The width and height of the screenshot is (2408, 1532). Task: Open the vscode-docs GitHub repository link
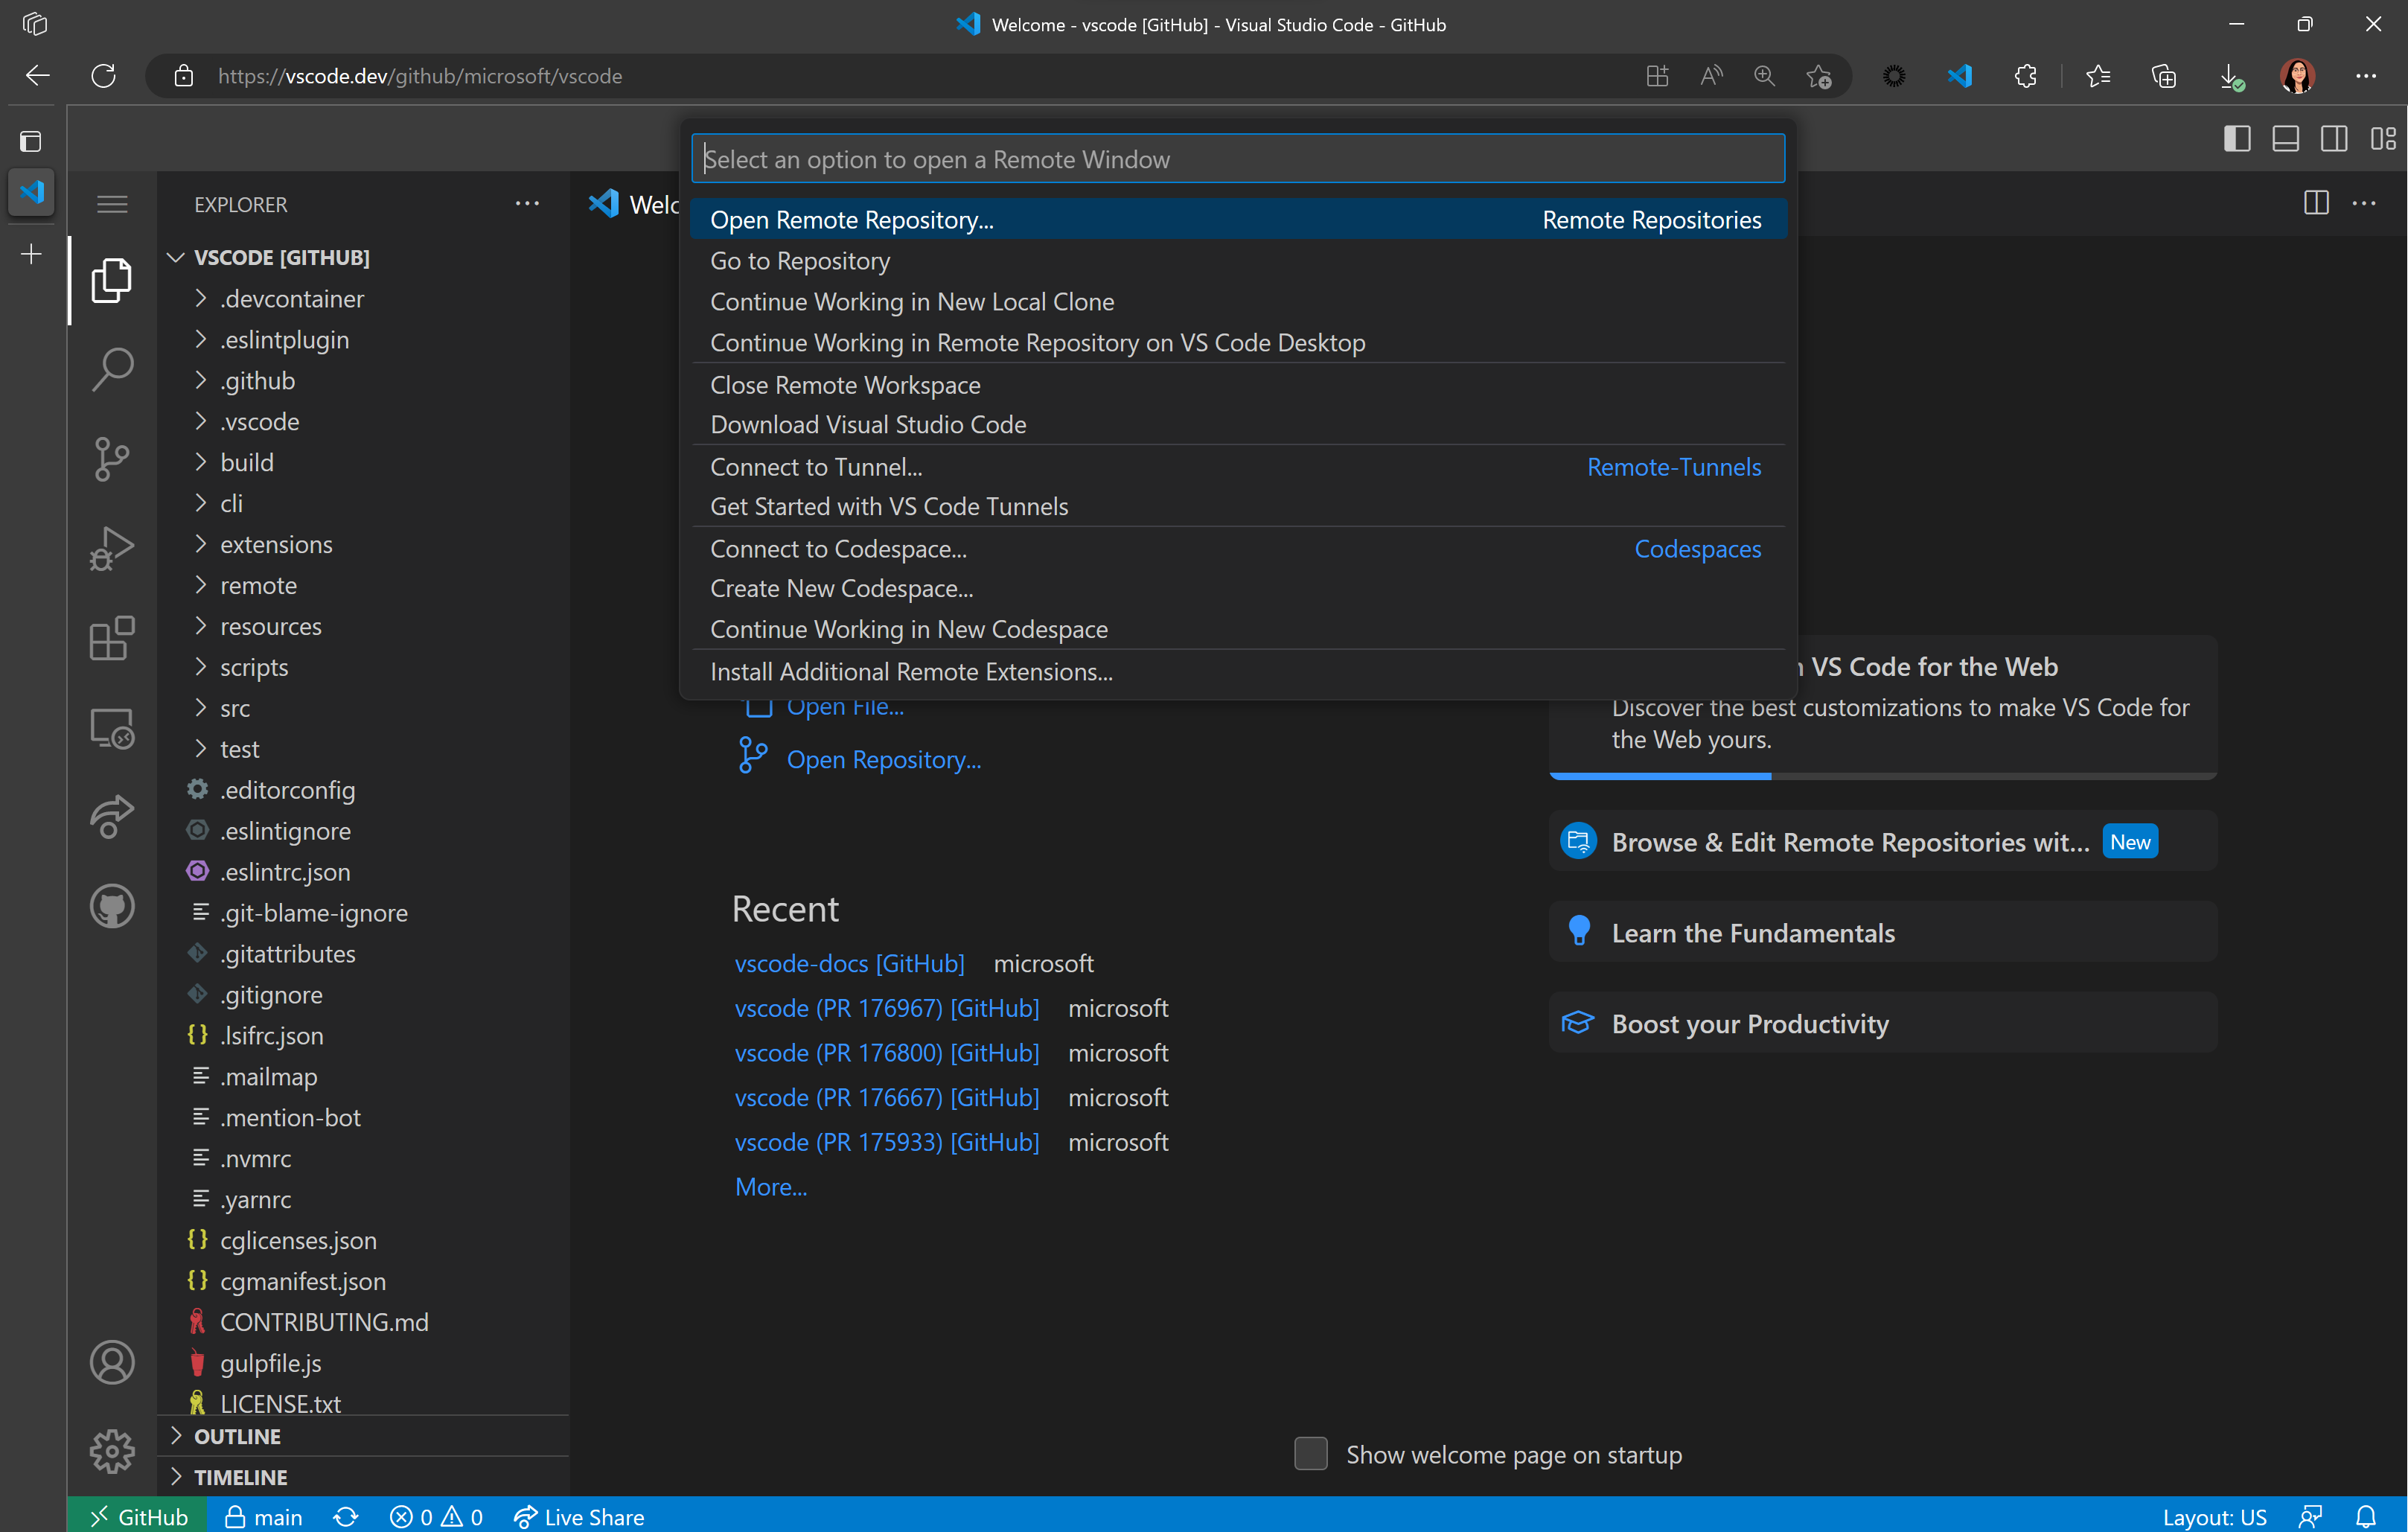tap(848, 963)
